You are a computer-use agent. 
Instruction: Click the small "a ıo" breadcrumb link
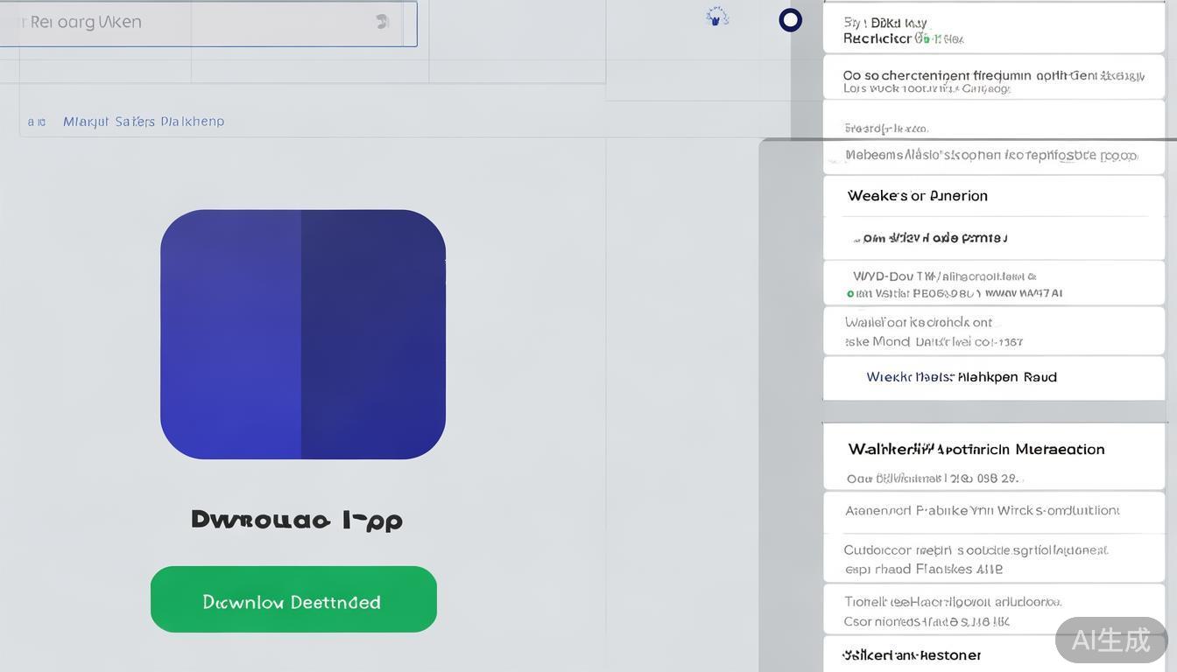36,122
